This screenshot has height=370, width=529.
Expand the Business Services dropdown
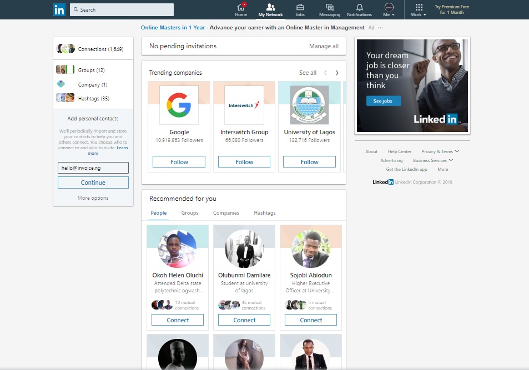(433, 160)
